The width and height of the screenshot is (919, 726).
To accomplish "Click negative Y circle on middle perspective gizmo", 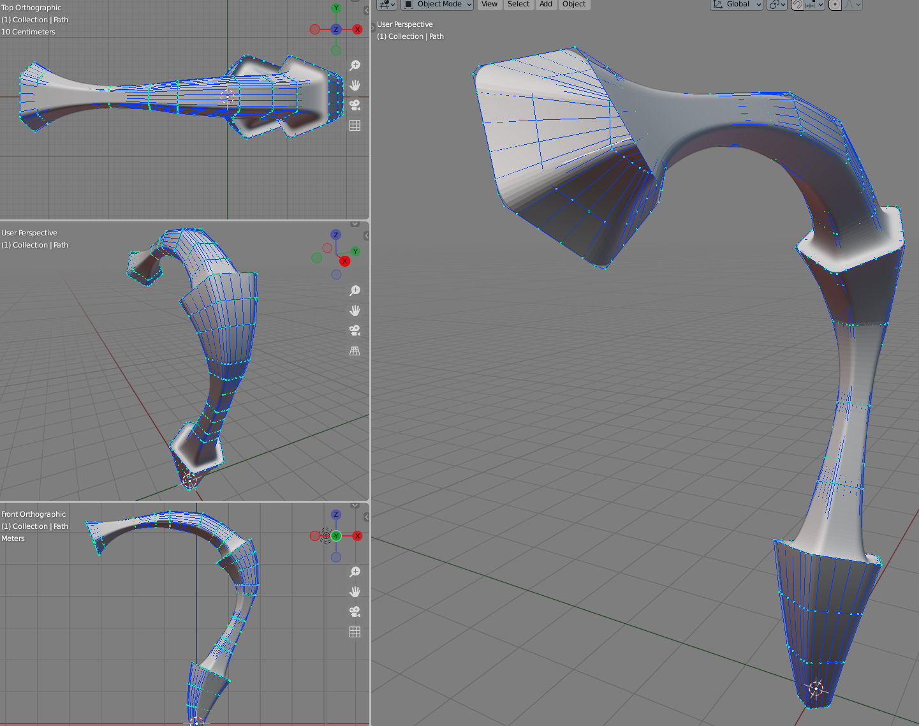I will 317,258.
